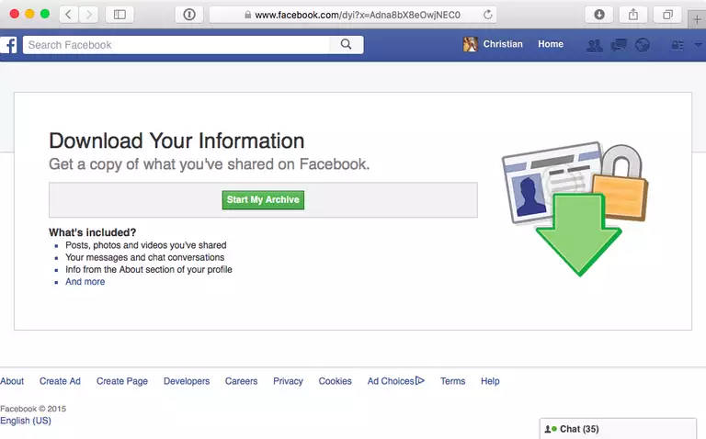This screenshot has height=439, width=706.
Task: Click the Safari back arrow button
Action: pyautogui.click(x=70, y=15)
